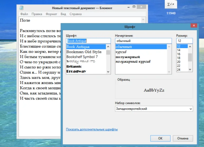Screen dimensions: 204x147
Task: Click the Отмена button
Action: pyautogui.click(x=183, y=138)
